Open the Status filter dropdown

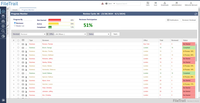click(102, 34)
